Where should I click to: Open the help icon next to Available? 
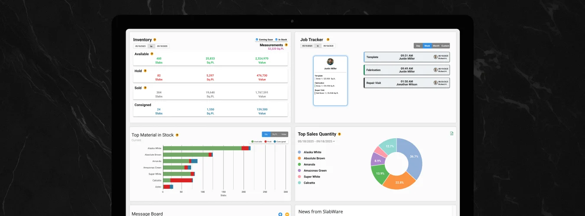[152, 54]
